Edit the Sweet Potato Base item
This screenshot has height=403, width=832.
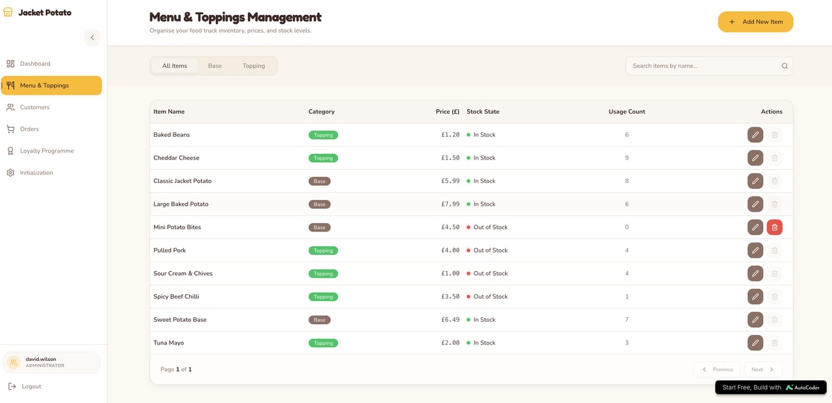[x=755, y=319]
